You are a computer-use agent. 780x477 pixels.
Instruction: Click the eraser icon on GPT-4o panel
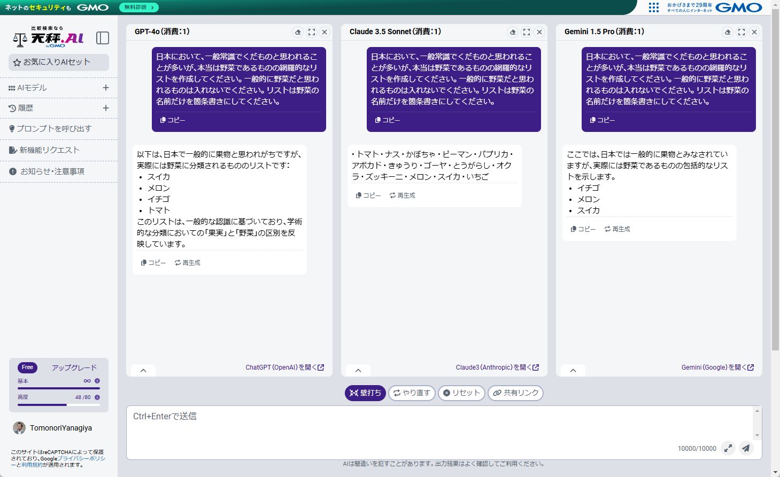[298, 32]
